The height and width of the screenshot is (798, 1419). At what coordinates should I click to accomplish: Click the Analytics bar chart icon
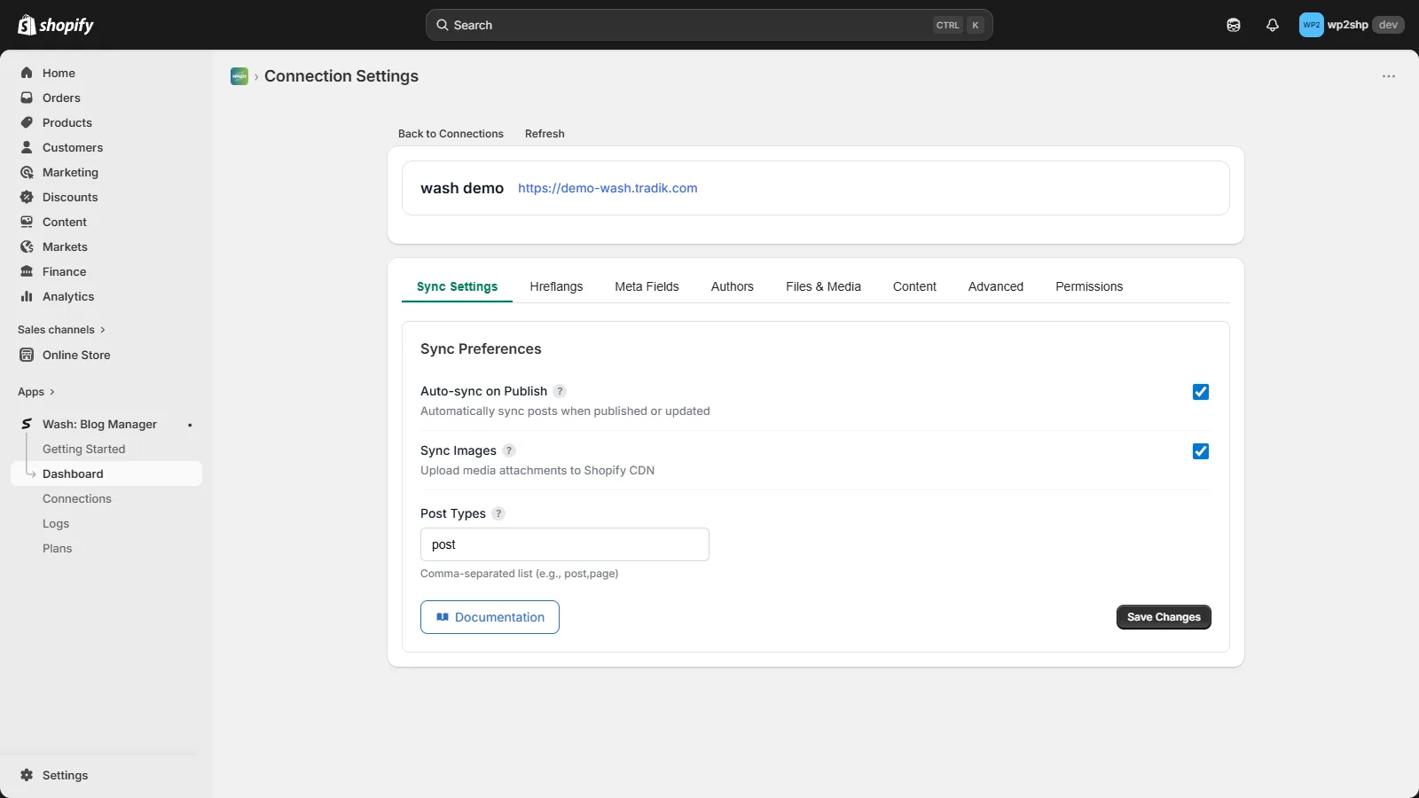pyautogui.click(x=27, y=296)
